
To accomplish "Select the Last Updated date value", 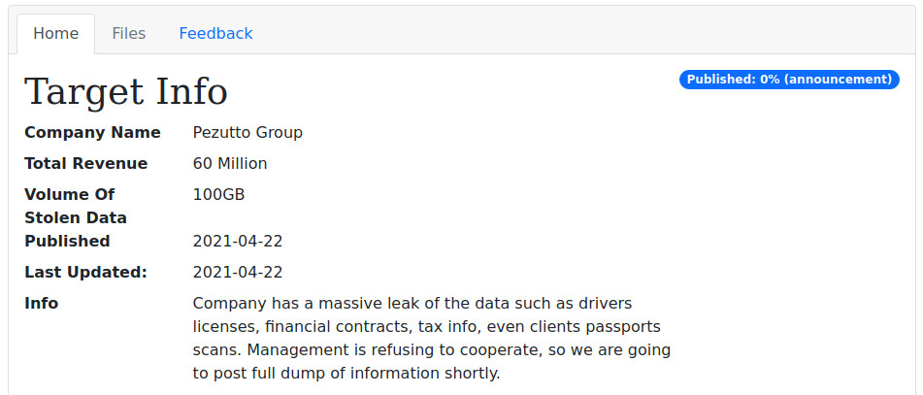I will tap(238, 273).
